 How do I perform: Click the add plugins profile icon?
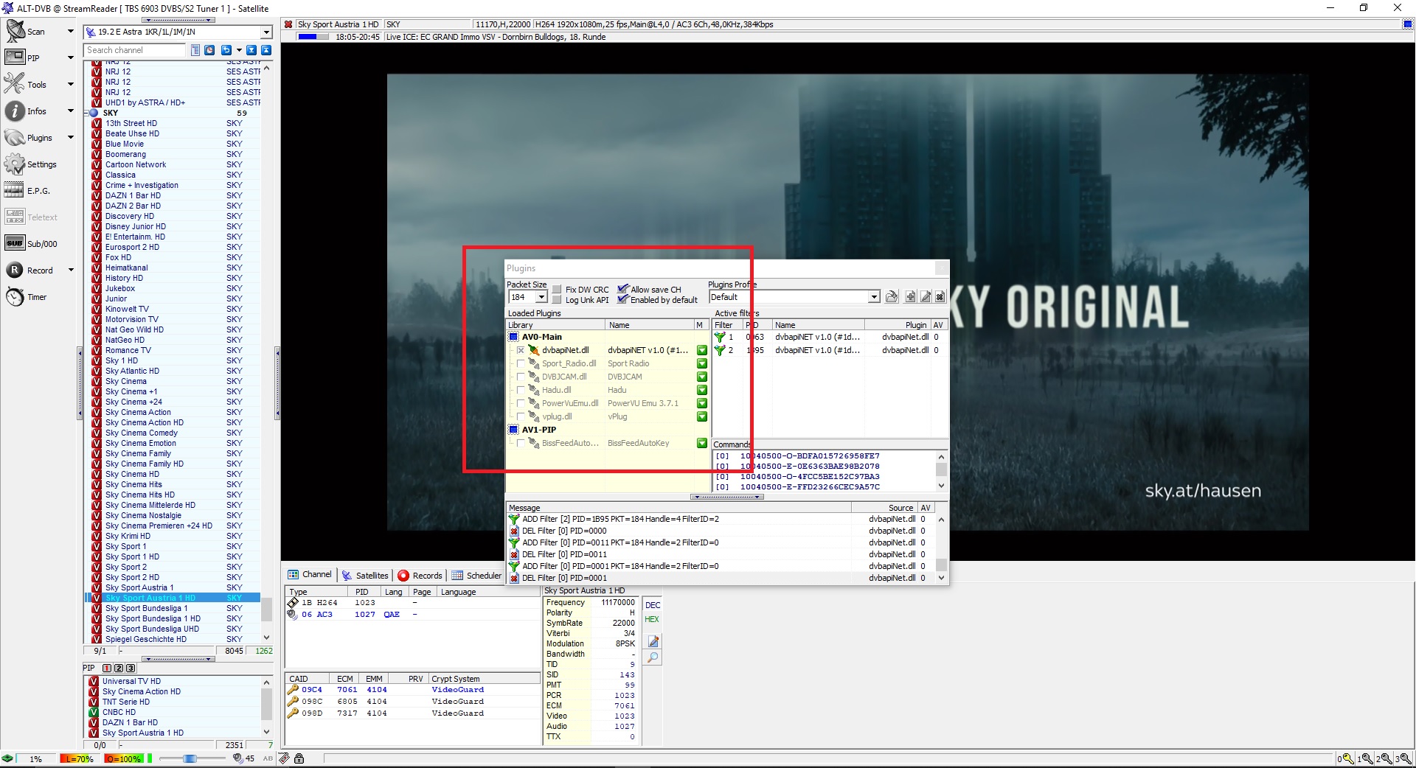911,296
